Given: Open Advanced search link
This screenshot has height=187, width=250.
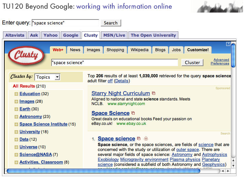Looking at the screenshot, I should [221, 60].
